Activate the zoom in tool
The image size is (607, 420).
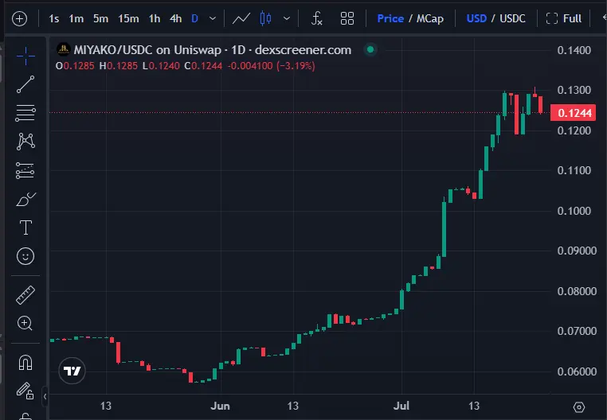coord(25,323)
